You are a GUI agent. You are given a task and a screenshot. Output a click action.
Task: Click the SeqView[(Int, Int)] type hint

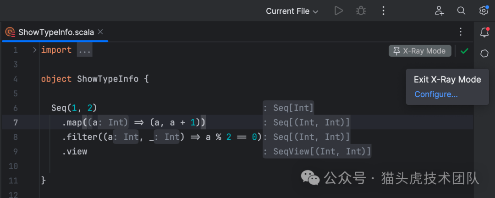click(x=317, y=151)
